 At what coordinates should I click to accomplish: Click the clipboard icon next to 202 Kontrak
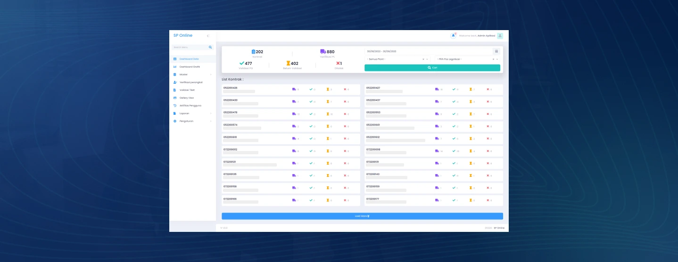coord(254,52)
